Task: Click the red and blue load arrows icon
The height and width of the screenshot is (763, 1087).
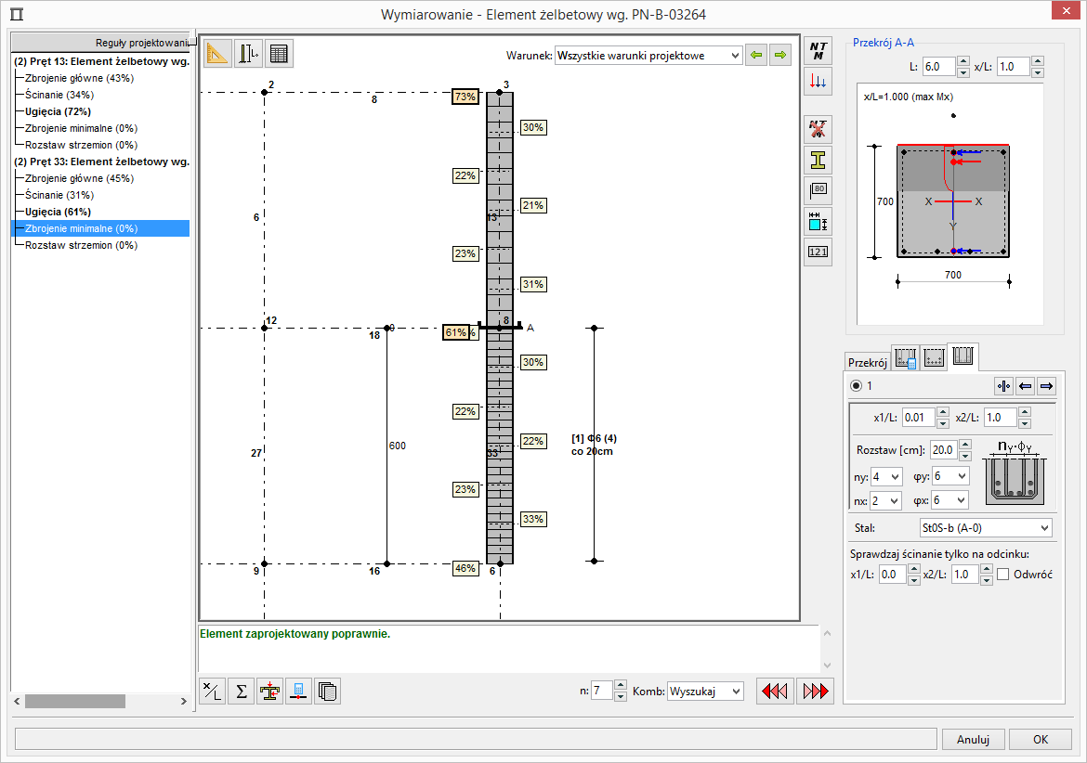Action: (x=818, y=82)
